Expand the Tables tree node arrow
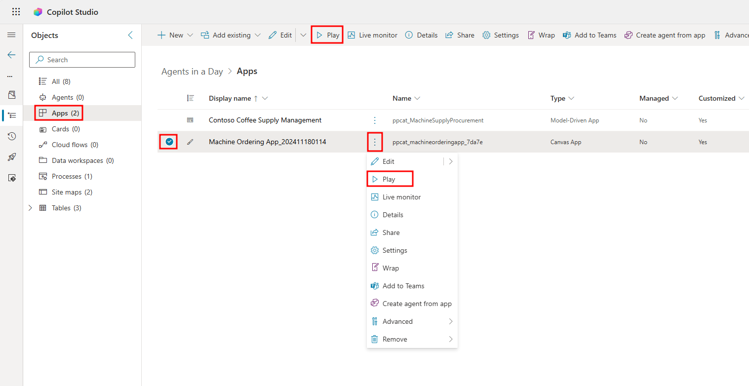The height and width of the screenshot is (386, 749). 30,208
